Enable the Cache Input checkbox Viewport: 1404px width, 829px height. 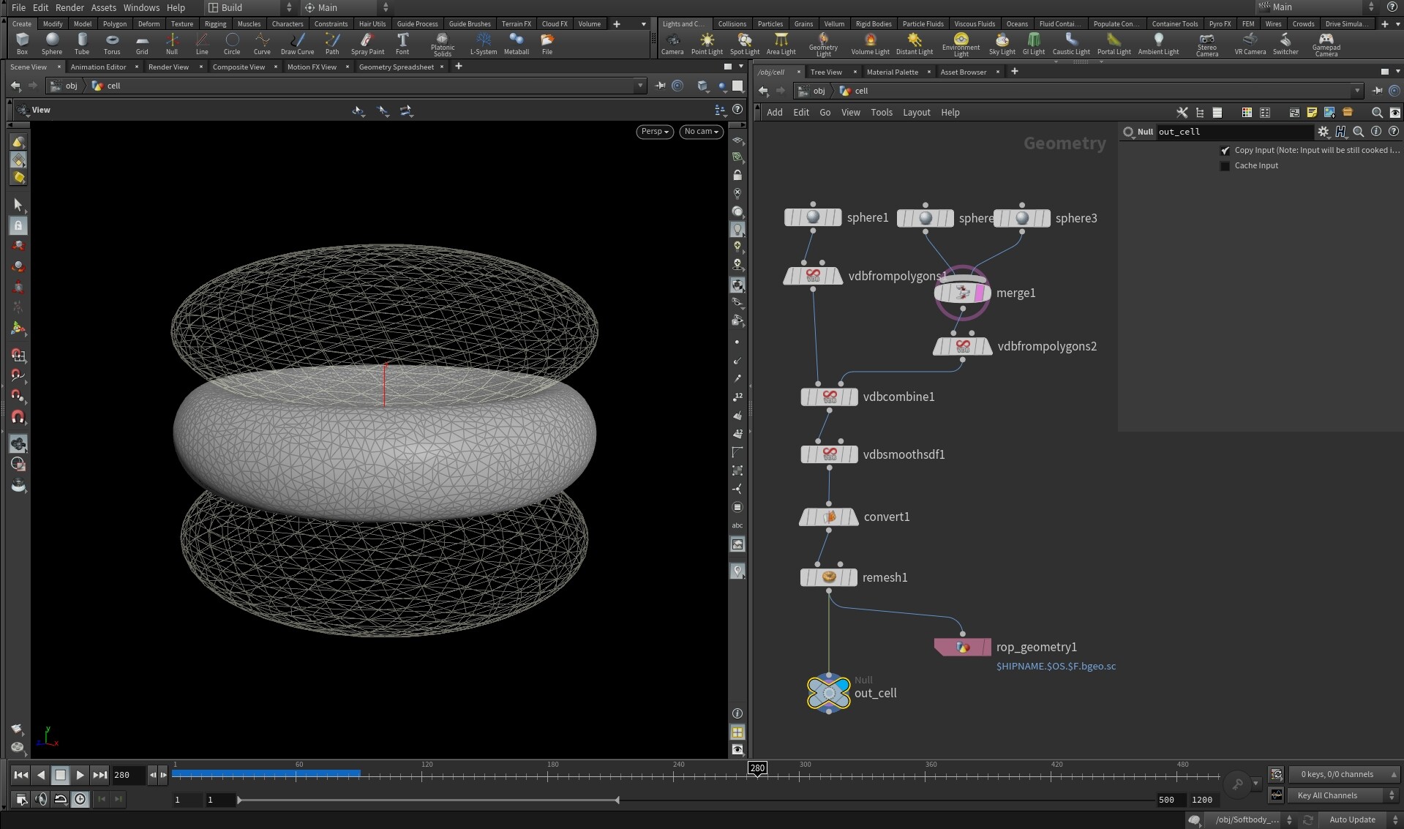pyautogui.click(x=1225, y=166)
